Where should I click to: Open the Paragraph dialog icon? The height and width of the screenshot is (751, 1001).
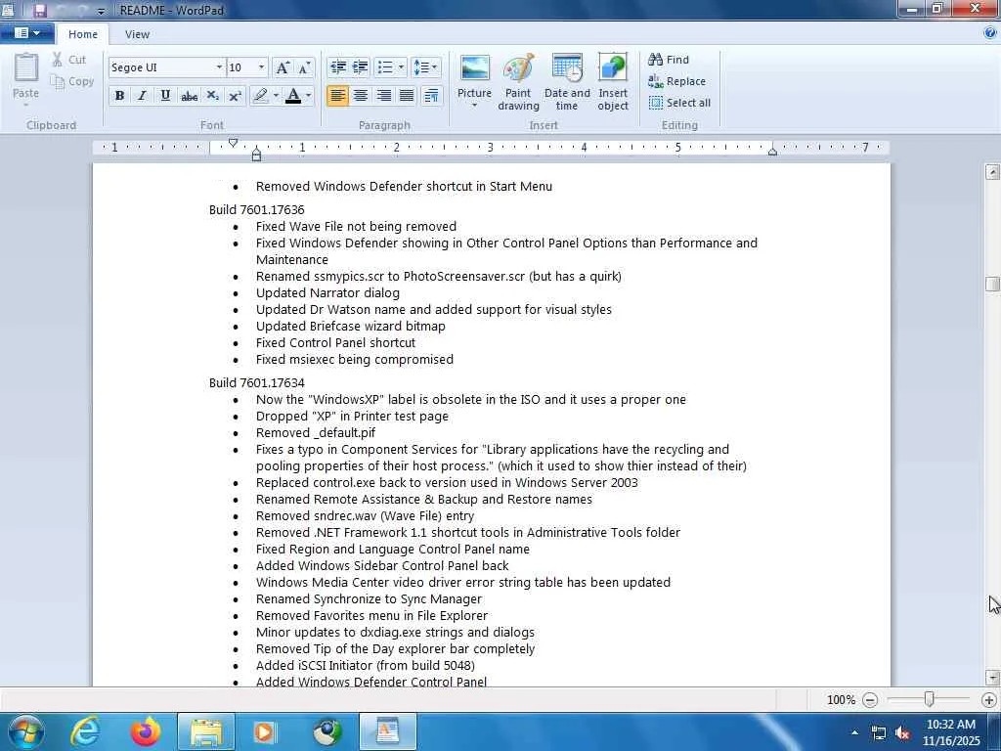[431, 96]
